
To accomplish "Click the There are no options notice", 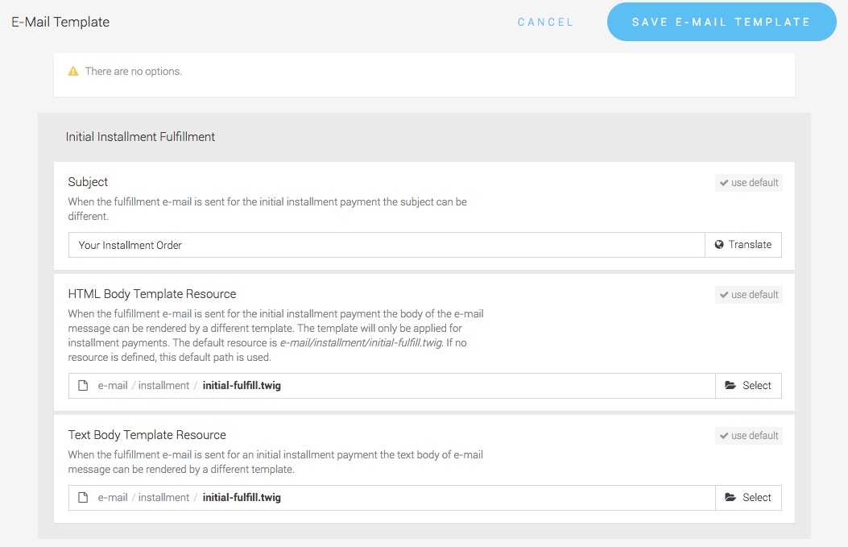I will tap(133, 72).
